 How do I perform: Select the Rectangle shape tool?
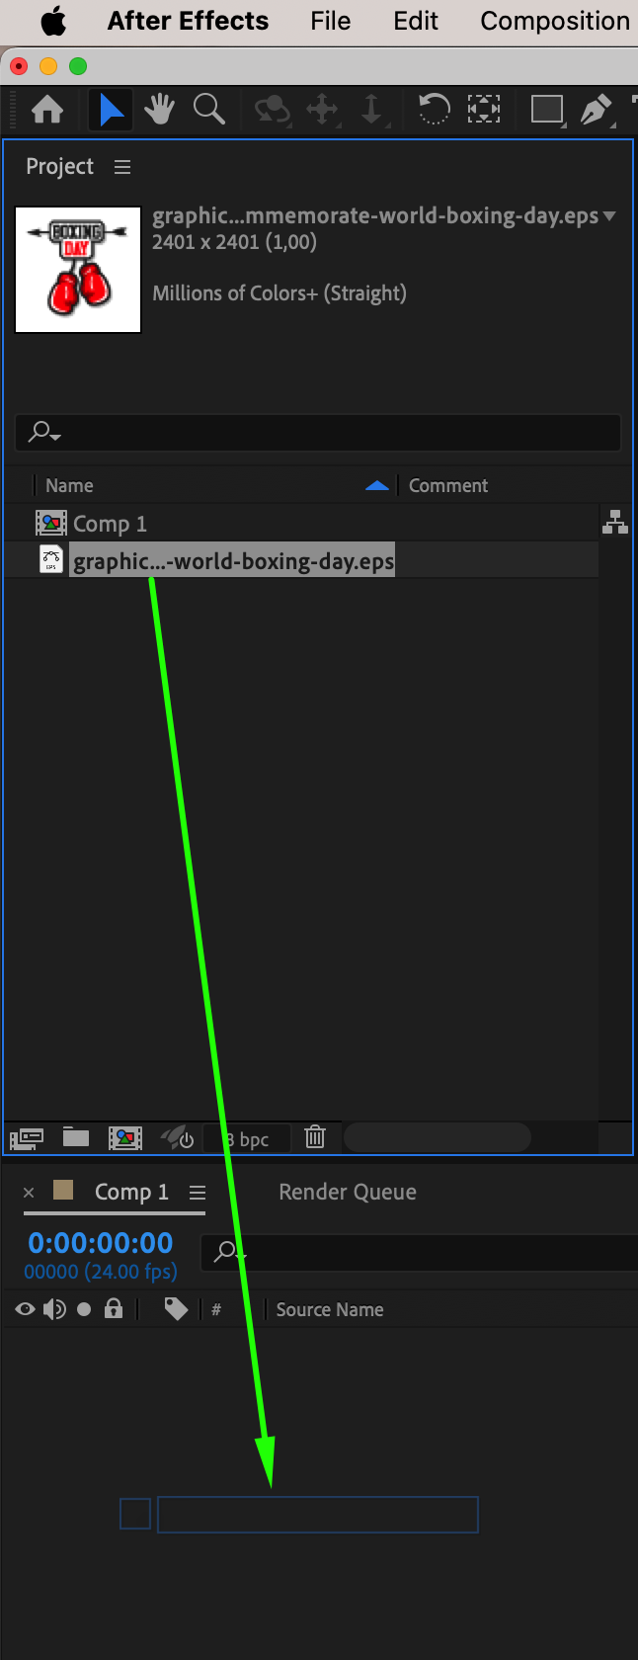[546, 109]
